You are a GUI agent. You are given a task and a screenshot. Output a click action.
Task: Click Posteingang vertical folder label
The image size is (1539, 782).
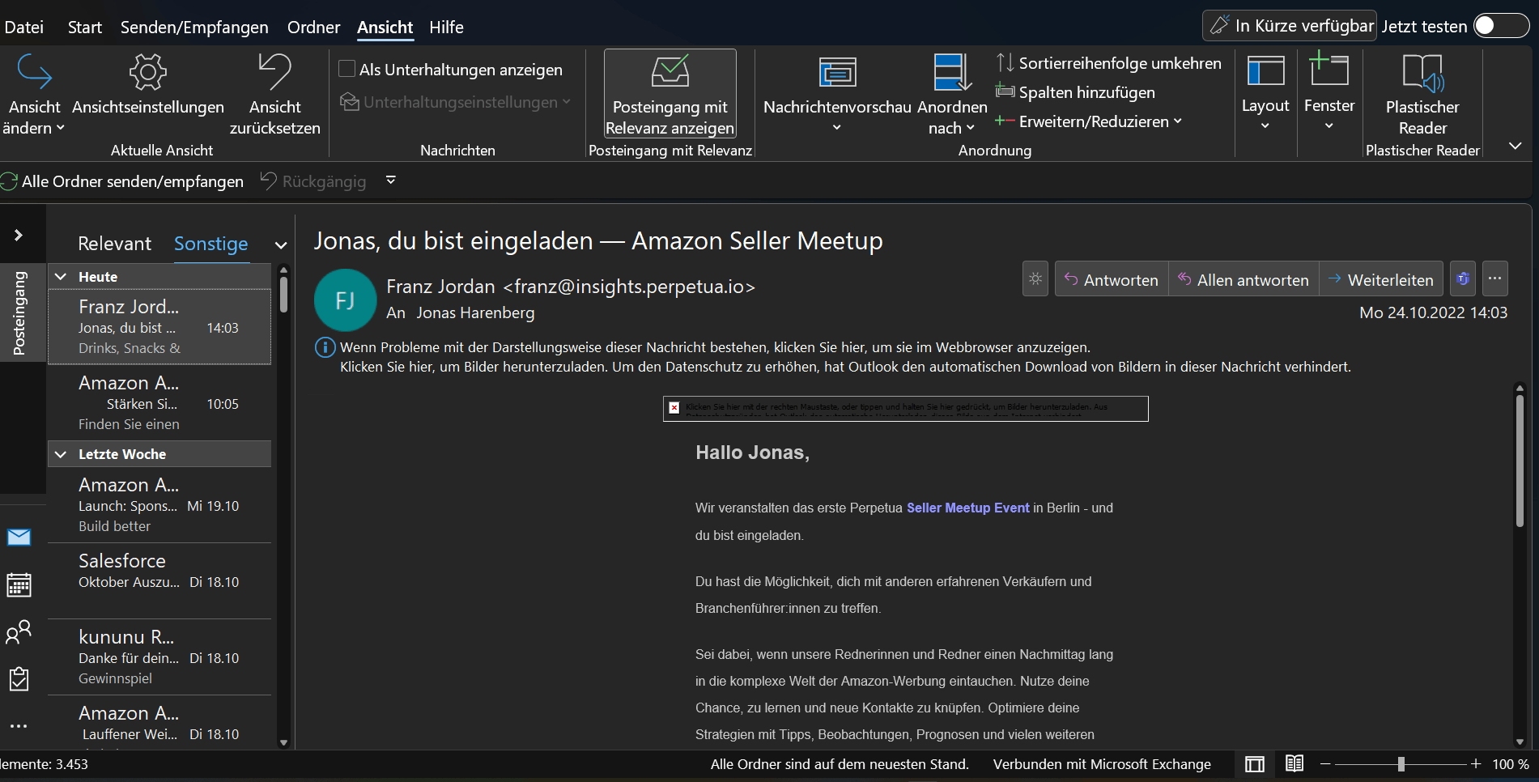pos(19,312)
